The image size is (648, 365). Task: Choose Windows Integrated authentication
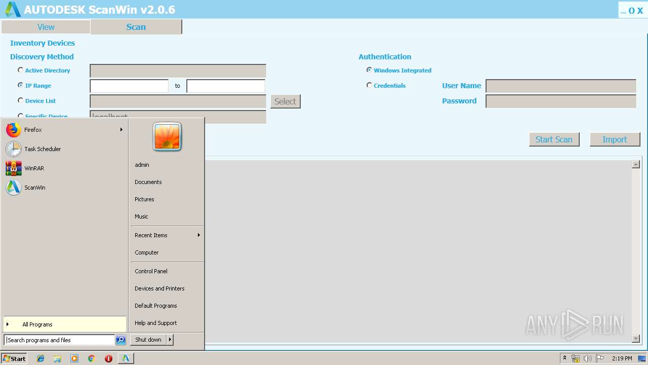[x=369, y=70]
